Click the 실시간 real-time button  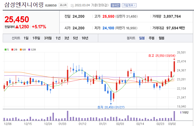115,5
